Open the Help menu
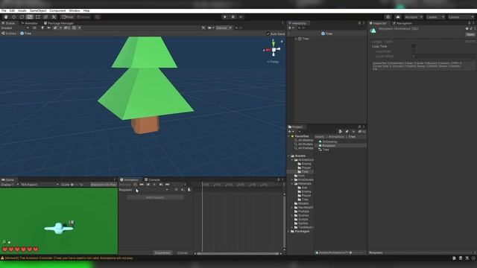Image resolution: width=477 pixels, height=268 pixels. pyautogui.click(x=86, y=10)
